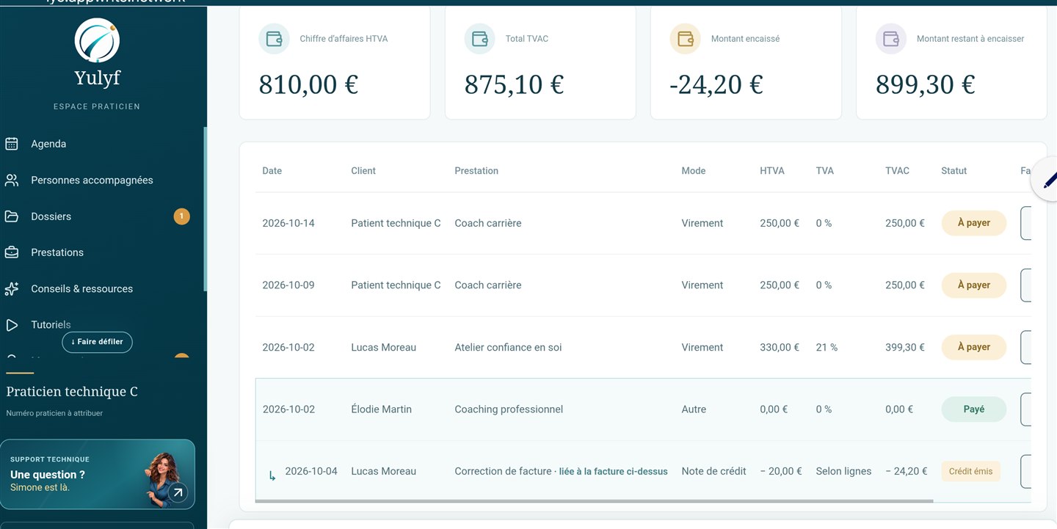Click the Mode column header

pos(694,171)
